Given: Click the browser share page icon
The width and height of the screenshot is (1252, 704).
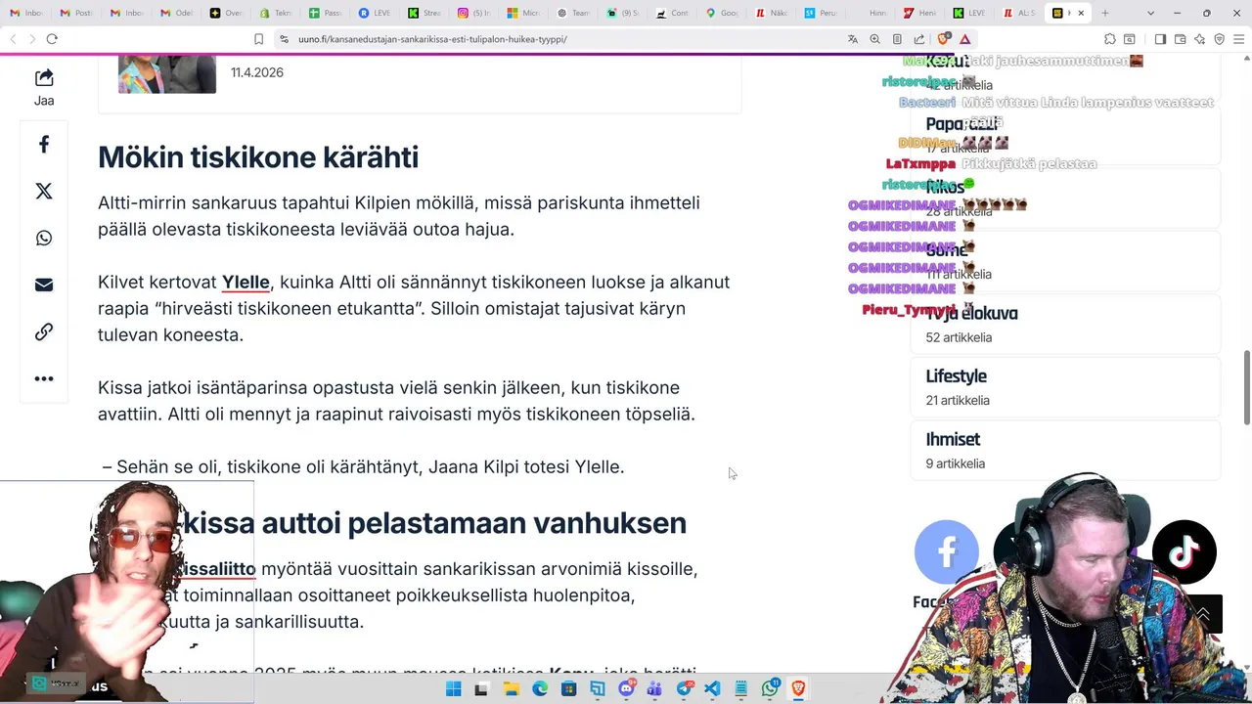Looking at the screenshot, I should pos(919,39).
